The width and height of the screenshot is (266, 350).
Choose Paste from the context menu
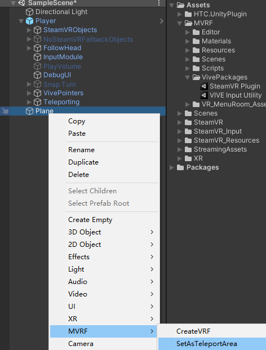tap(77, 134)
